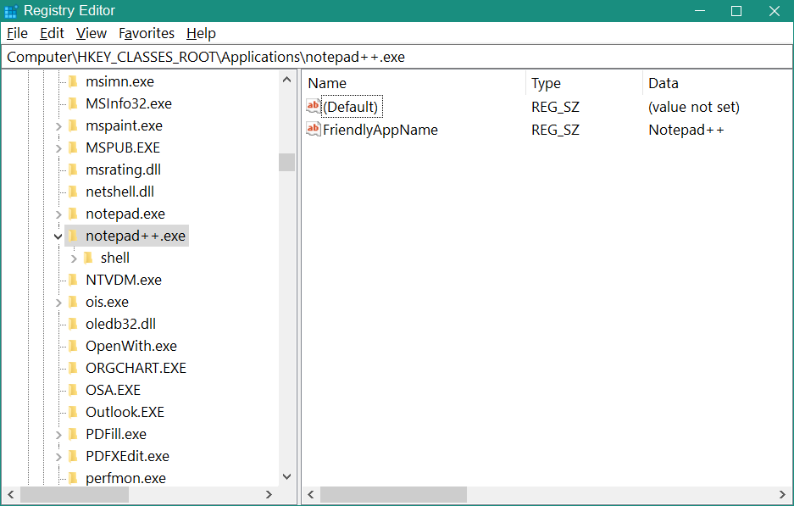The image size is (794, 506).
Task: Click the Registry Editor title bar icon
Action: pos(12,10)
